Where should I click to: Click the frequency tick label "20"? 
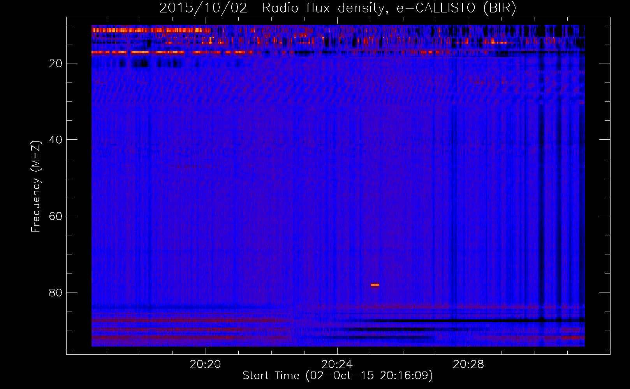click(56, 63)
